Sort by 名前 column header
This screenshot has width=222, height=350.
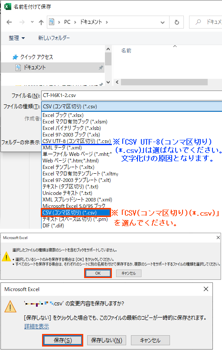(x=126, y=51)
